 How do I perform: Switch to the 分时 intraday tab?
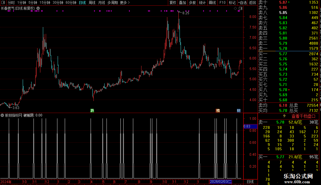[11, 3]
